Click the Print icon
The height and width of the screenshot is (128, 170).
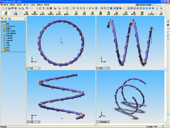(x=19, y=8)
